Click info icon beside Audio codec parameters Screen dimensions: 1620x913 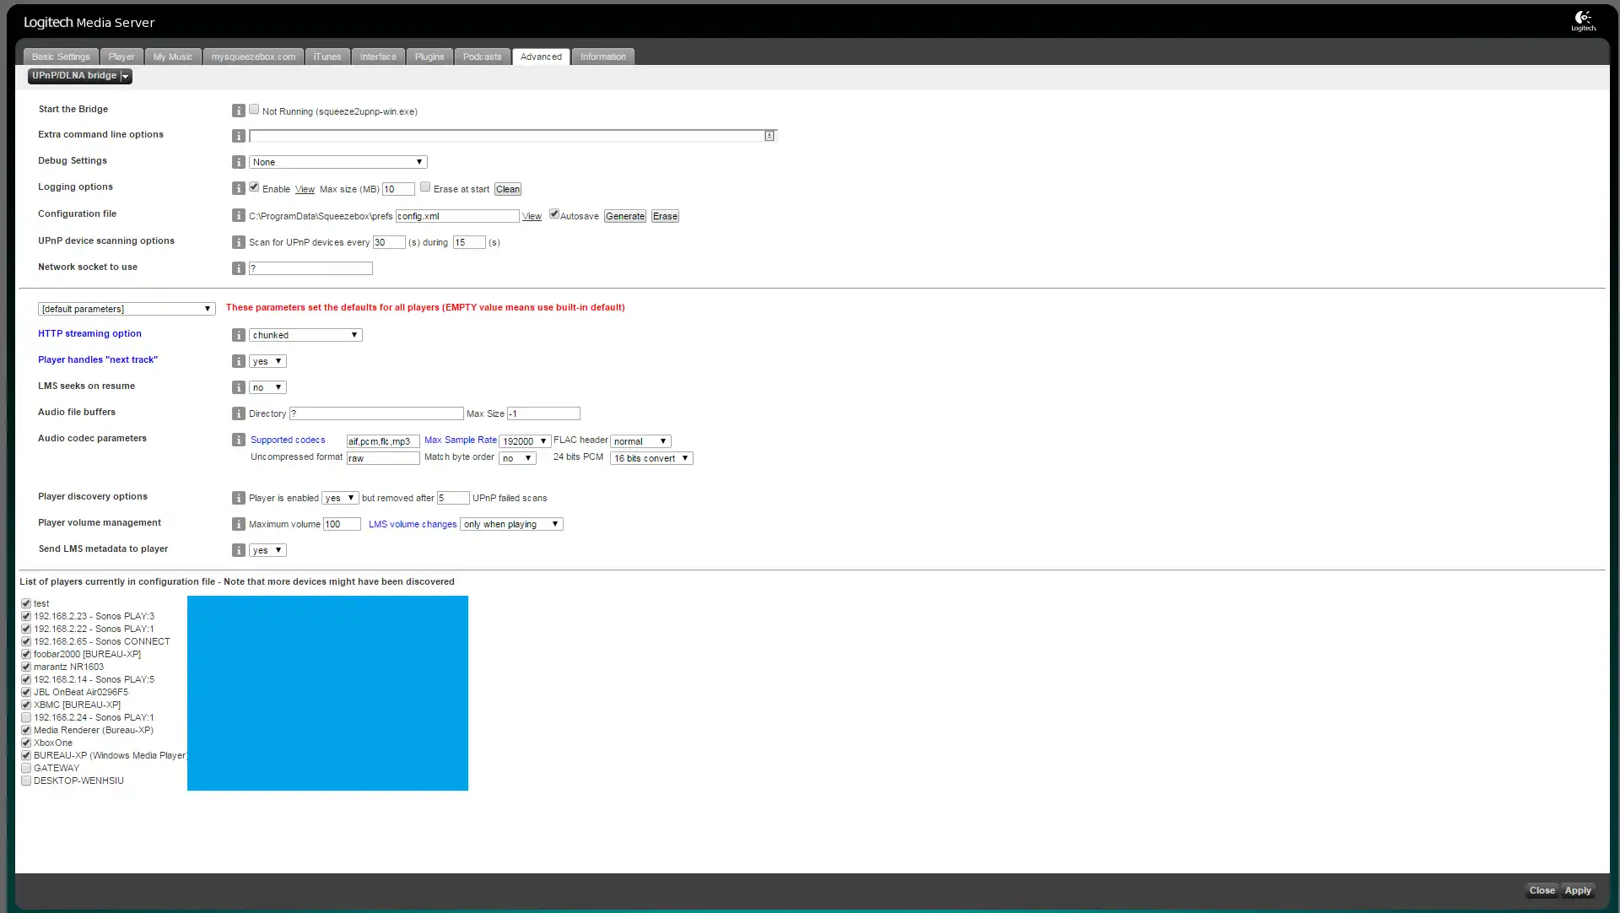239,440
